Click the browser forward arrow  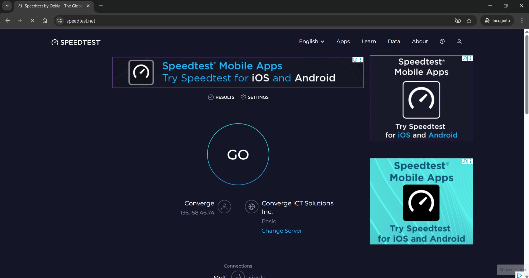(20, 21)
